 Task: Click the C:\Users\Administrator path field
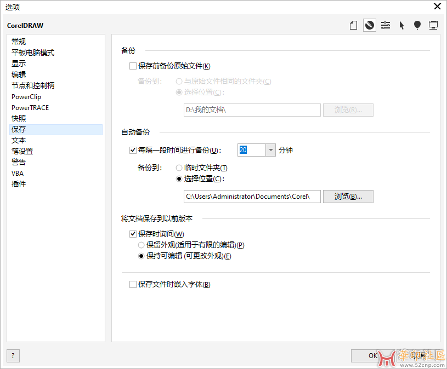tap(252, 197)
